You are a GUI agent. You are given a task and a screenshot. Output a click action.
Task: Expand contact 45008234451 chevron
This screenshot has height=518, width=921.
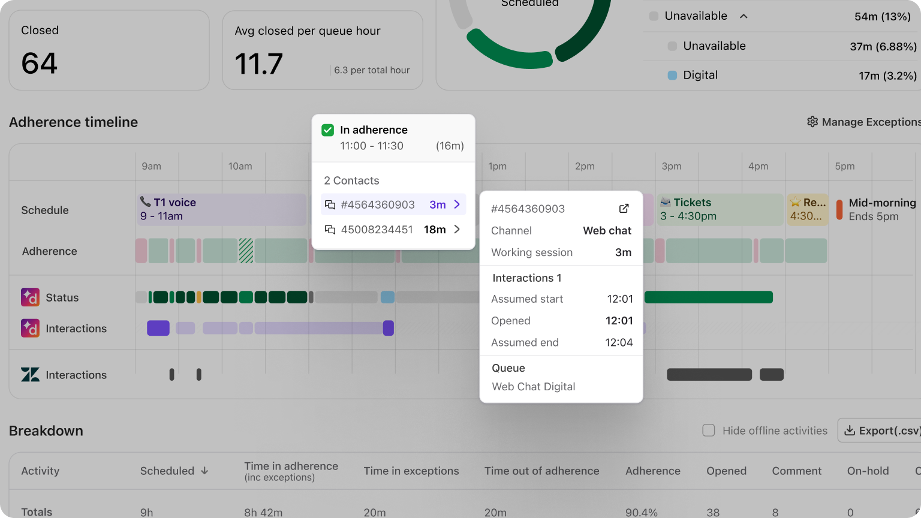457,229
